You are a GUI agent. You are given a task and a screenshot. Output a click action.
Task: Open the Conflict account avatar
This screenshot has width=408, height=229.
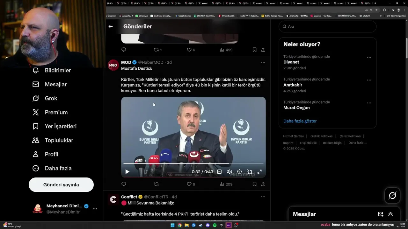point(113,199)
